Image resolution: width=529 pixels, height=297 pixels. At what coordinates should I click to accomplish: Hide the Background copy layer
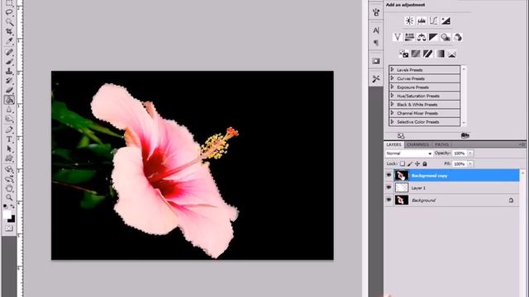click(x=388, y=175)
